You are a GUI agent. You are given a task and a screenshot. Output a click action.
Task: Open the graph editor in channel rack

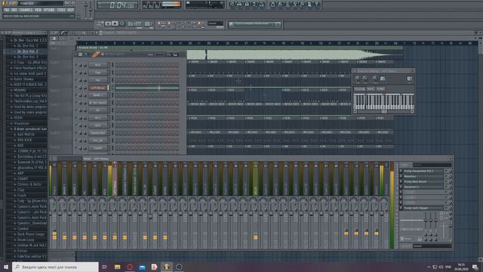(x=170, y=54)
